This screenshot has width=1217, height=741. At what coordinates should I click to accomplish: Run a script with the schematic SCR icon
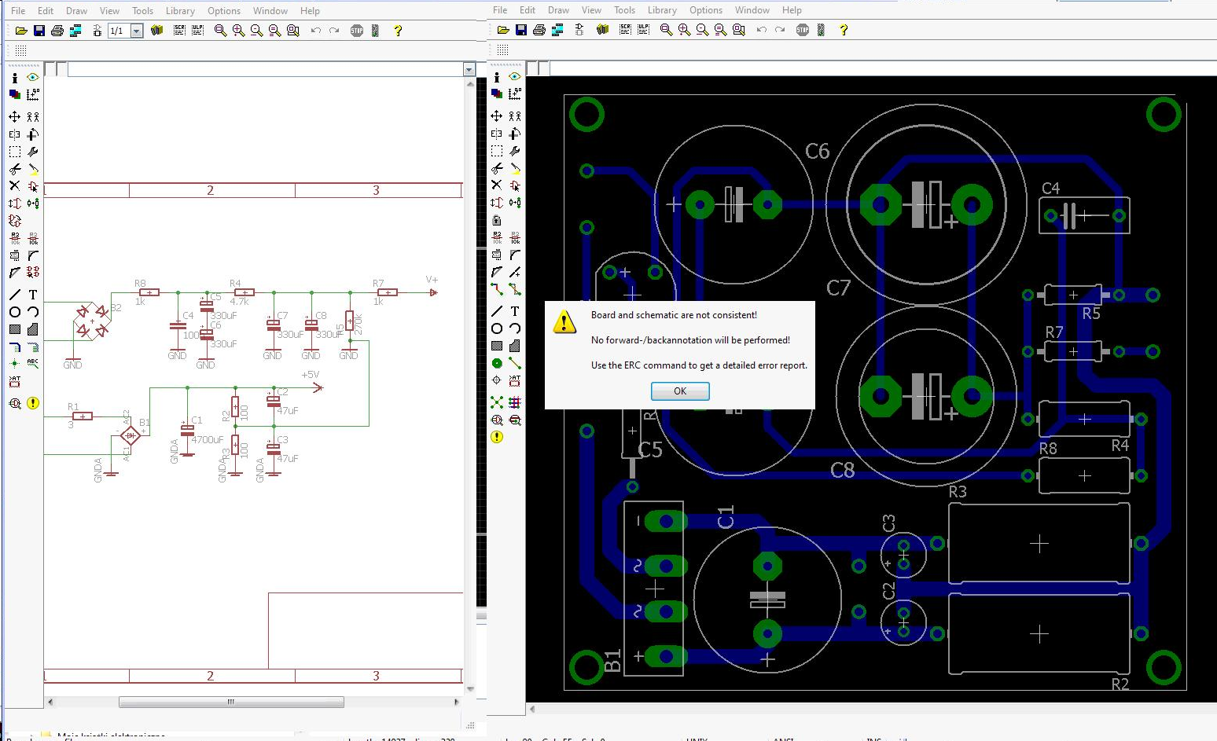pos(180,31)
